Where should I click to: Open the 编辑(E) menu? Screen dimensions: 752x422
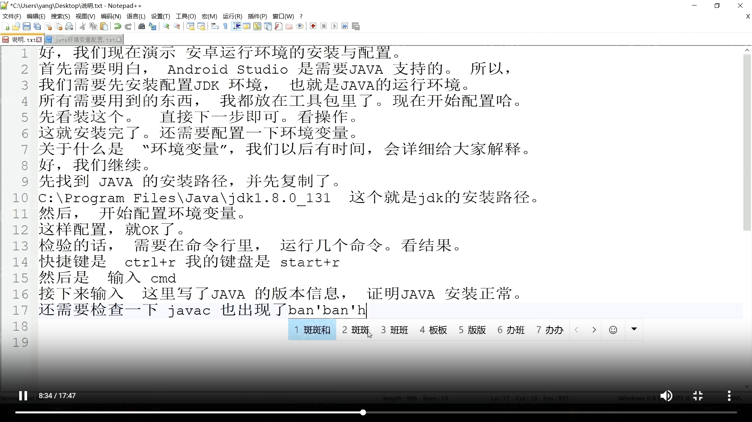coord(36,16)
